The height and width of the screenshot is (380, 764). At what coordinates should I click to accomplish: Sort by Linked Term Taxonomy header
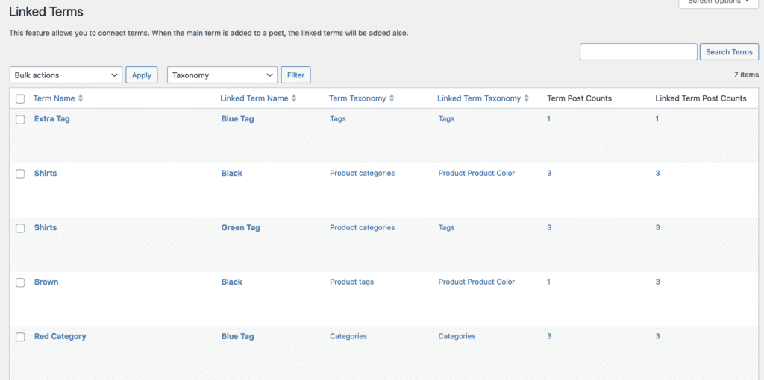479,98
